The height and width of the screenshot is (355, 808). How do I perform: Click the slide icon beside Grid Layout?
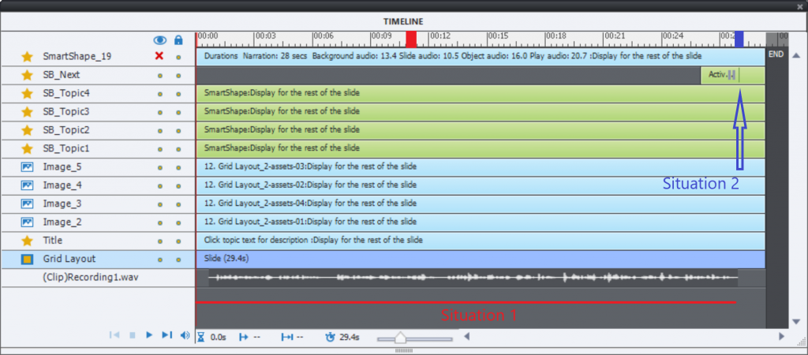(x=28, y=259)
